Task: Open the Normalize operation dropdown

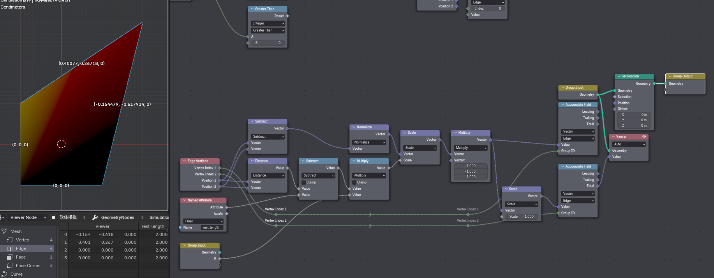Action: coord(369,142)
